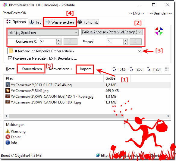
Task: Click the Prozent value input field
Action: click(x=115, y=41)
